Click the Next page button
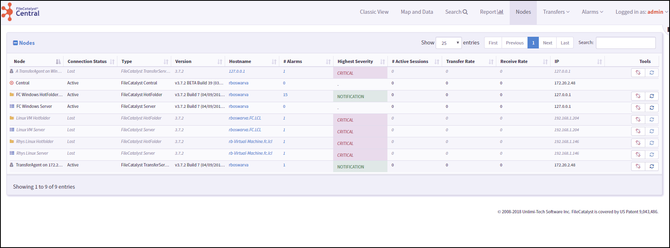 point(547,43)
